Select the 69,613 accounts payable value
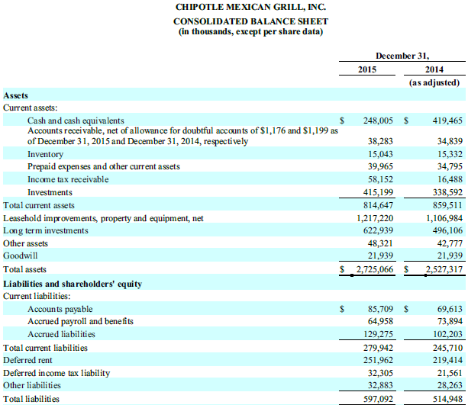468x405 pixels. 450,309
